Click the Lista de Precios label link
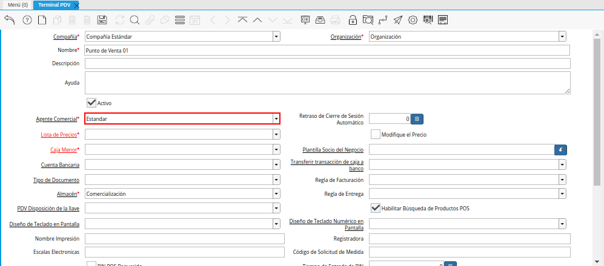 59,134
